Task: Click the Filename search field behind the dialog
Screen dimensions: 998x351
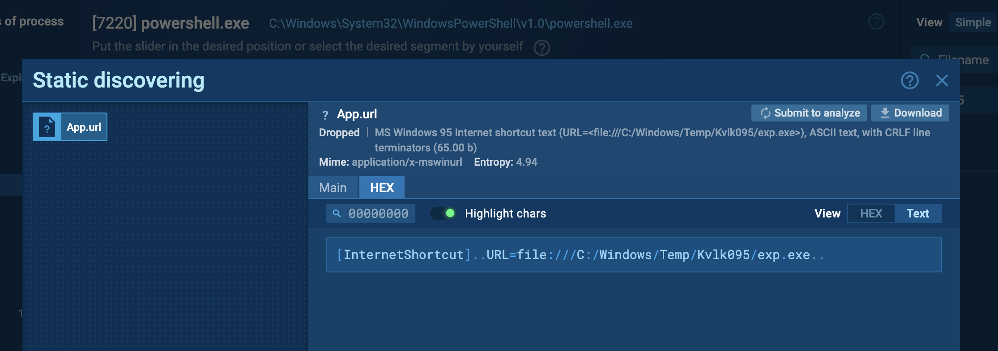Action: point(962,59)
